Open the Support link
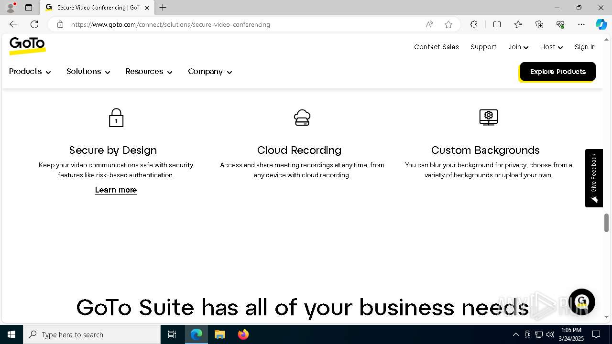This screenshot has height=344, width=612. point(483,47)
